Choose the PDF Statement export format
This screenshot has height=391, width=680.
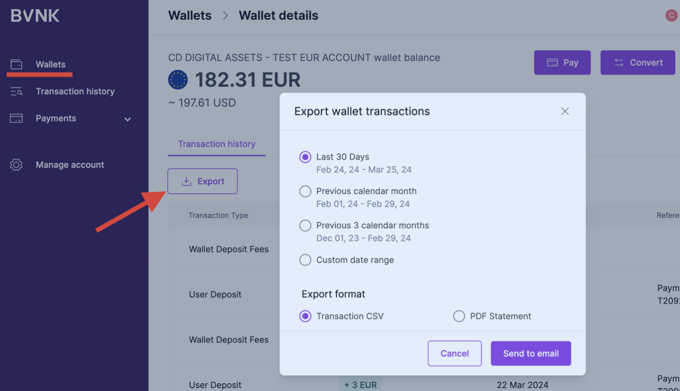coord(459,317)
